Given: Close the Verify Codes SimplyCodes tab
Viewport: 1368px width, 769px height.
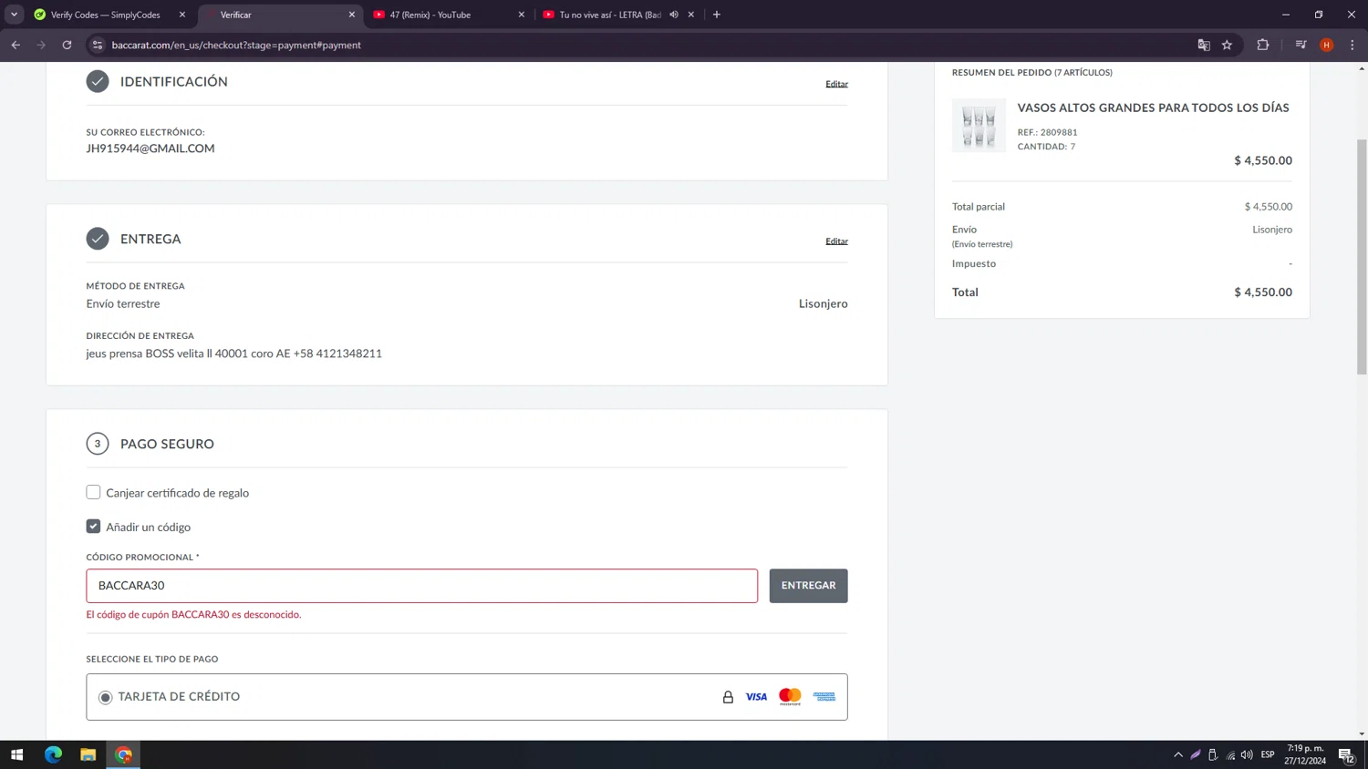Looking at the screenshot, I should [182, 15].
